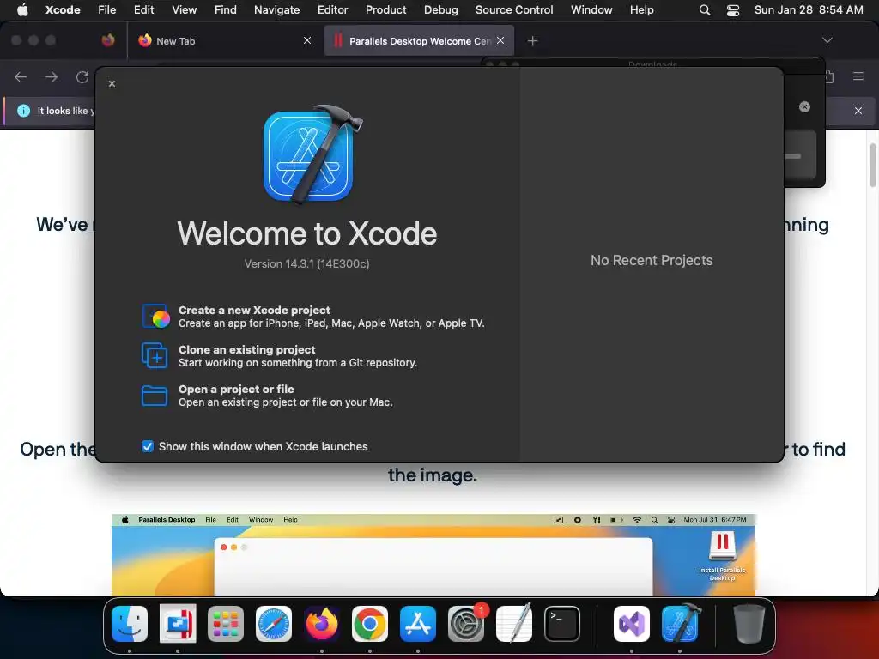Open the Navigate menu
879x659 pixels.
[x=277, y=10]
